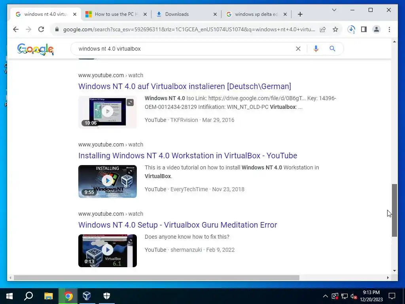Go back with the browser back arrow
This screenshot has height=304, width=405.
(x=16, y=29)
